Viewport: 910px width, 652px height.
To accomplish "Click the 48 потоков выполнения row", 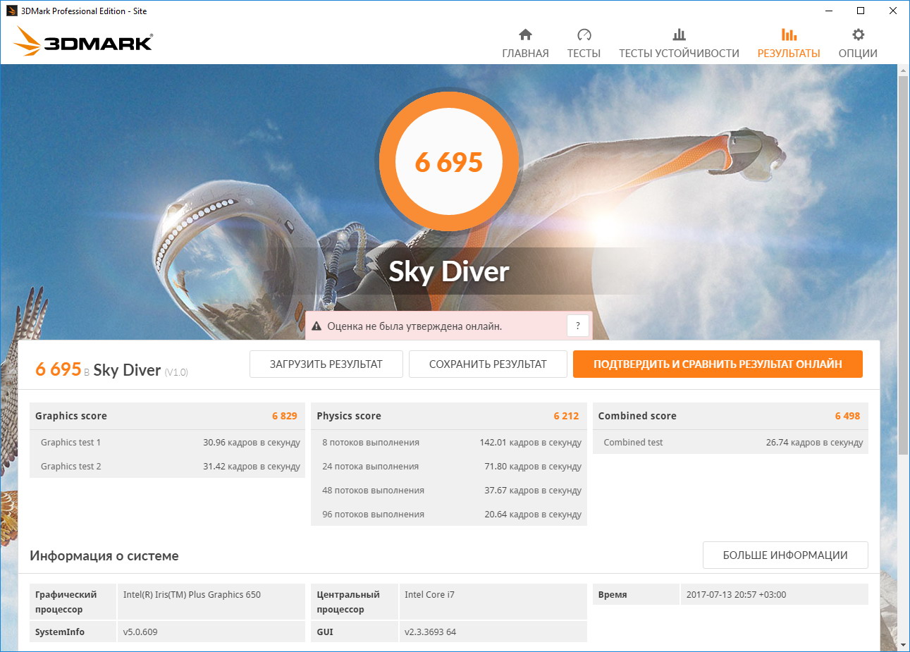I will [x=449, y=491].
